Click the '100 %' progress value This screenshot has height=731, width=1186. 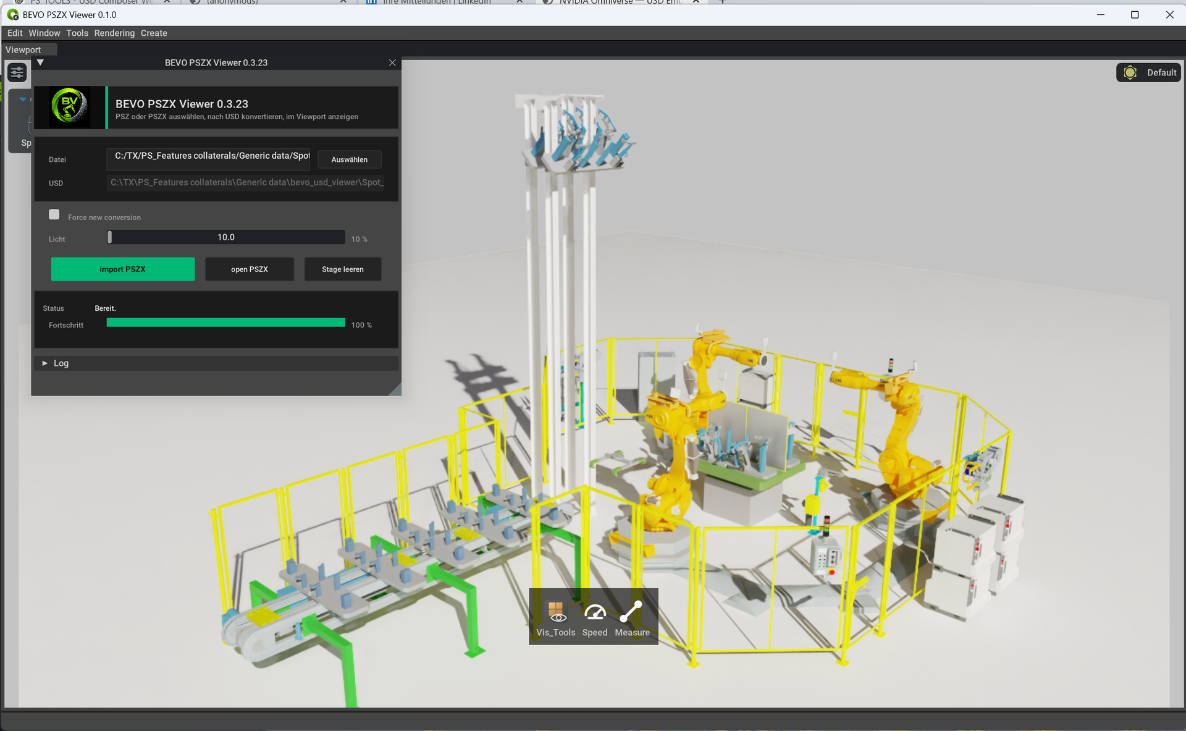361,325
